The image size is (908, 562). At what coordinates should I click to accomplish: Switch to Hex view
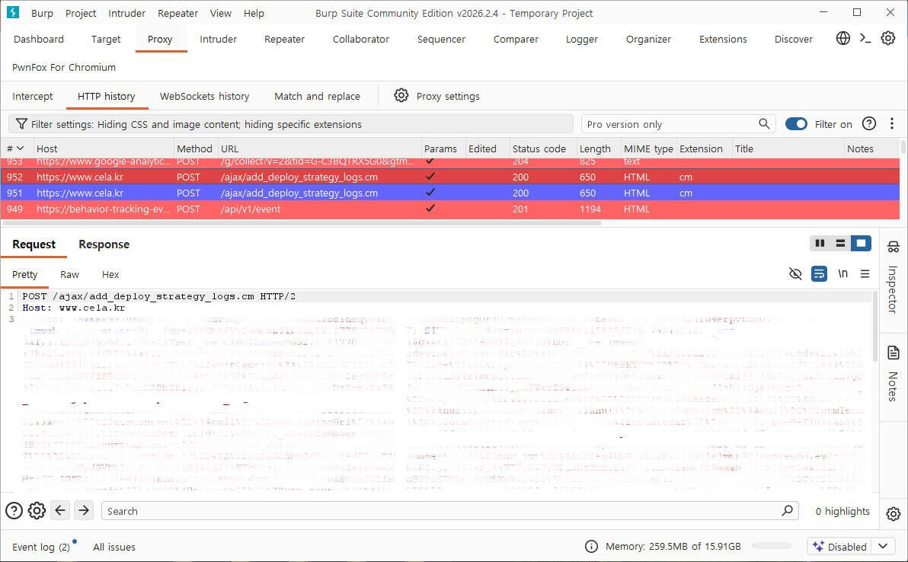[110, 274]
